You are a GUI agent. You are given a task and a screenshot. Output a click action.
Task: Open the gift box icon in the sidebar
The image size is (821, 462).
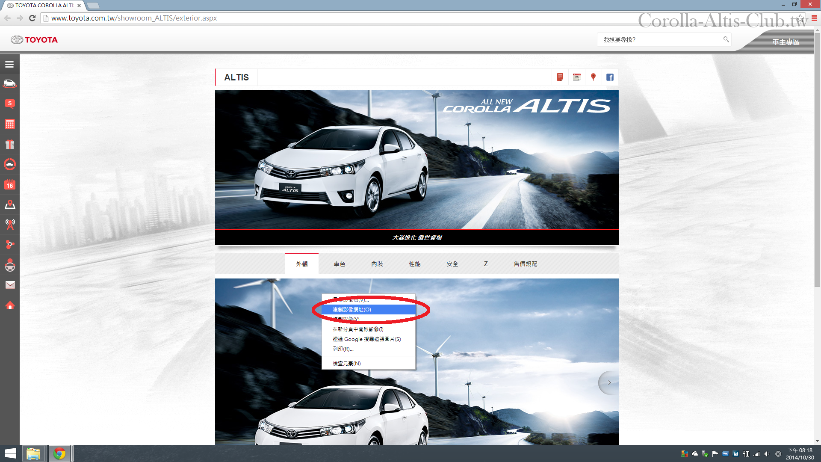[x=9, y=145]
